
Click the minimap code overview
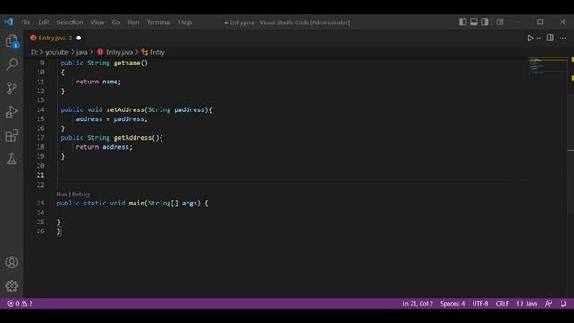[x=547, y=65]
